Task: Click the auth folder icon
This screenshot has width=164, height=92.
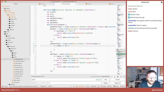Action: [x=13, y=55]
